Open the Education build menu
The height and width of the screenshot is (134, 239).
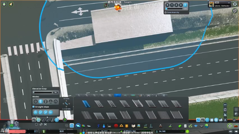pyautogui.click(x=133, y=126)
